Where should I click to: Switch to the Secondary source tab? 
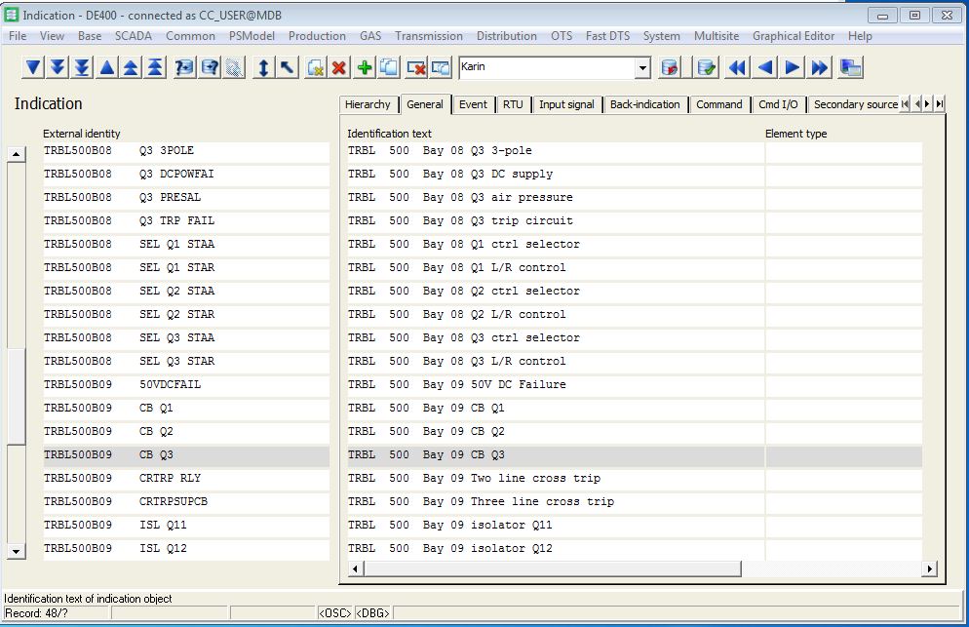[x=855, y=104]
